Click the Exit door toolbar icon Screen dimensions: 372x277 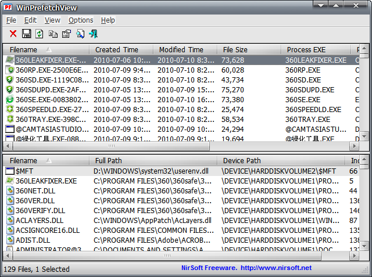[93, 34]
